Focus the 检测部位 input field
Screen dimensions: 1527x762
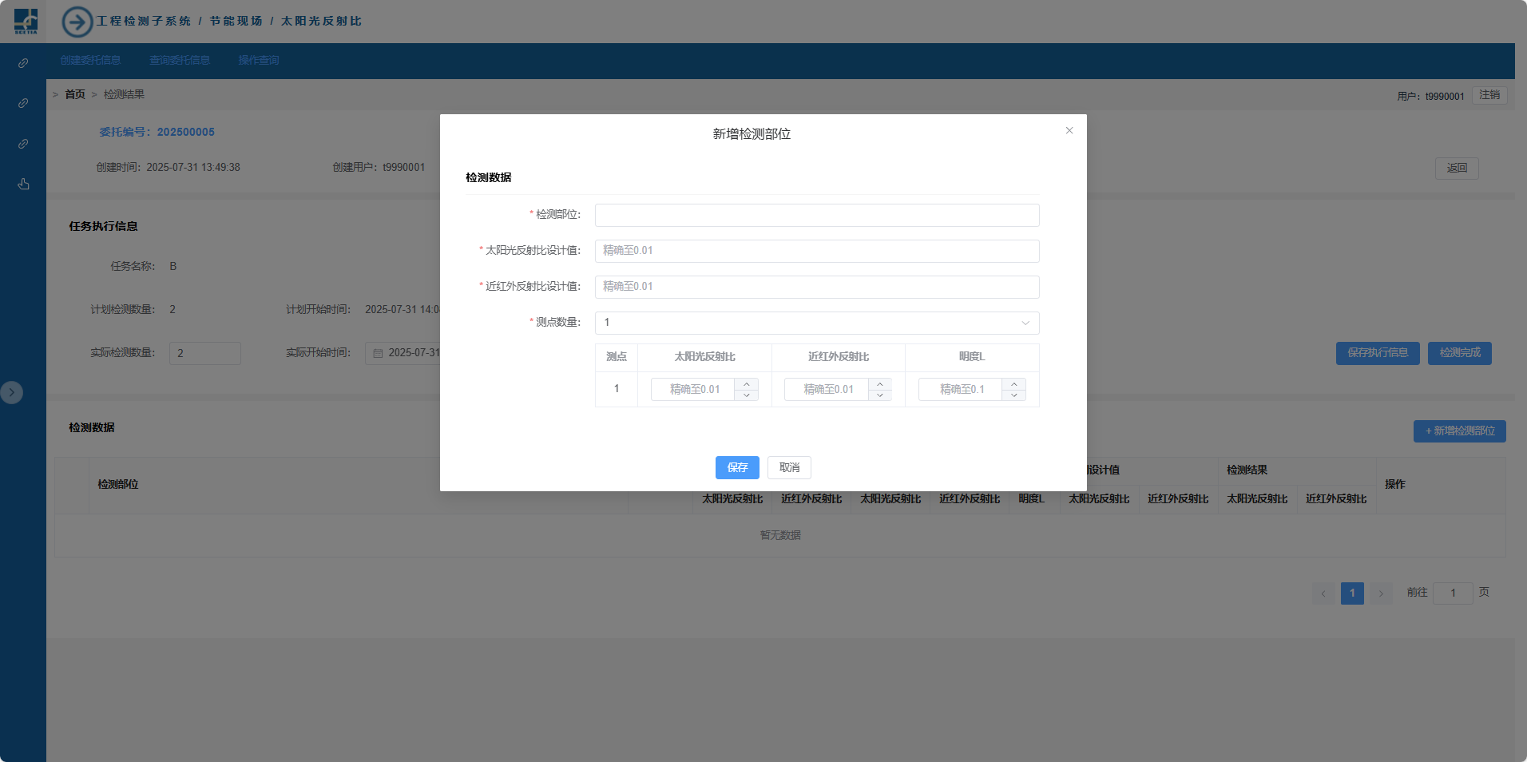[x=816, y=215]
